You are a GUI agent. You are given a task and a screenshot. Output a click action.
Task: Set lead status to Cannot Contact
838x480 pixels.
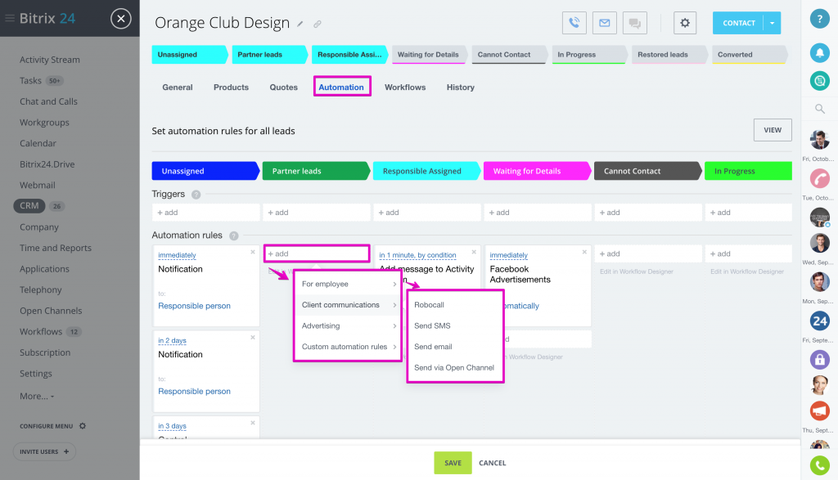(509, 55)
